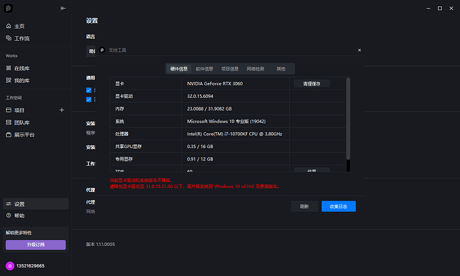Click 版本 1.1.1.0005 version text

(x=100, y=244)
